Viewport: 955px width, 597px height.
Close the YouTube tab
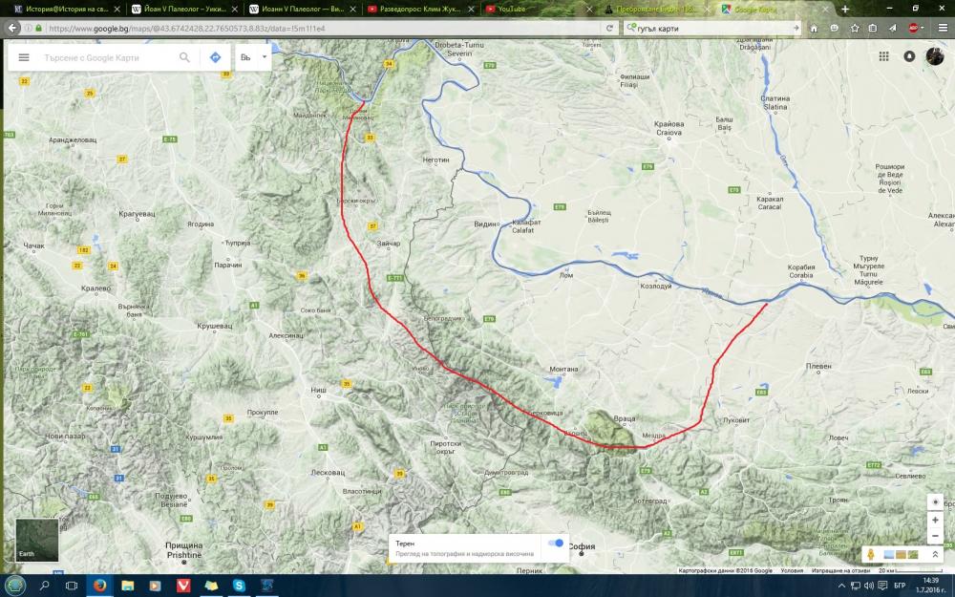[589, 10]
